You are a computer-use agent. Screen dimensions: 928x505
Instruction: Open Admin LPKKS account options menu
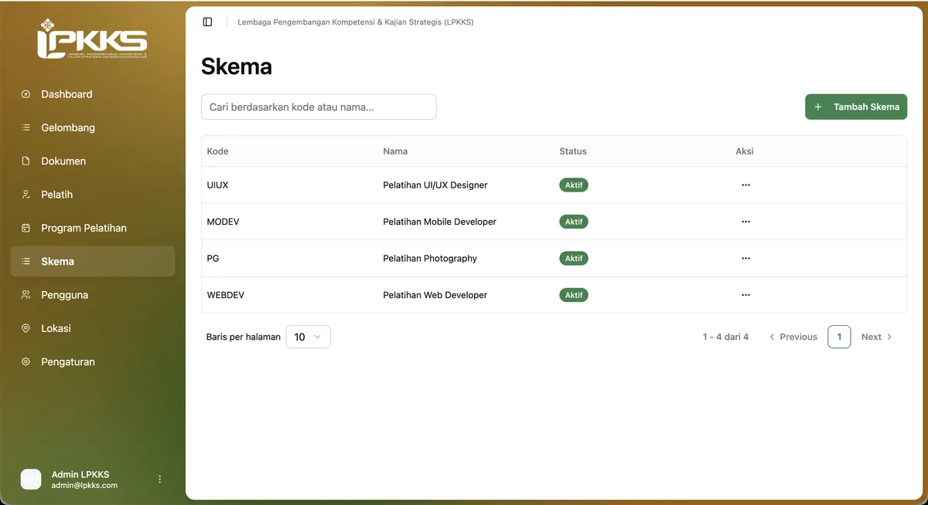[x=160, y=480]
